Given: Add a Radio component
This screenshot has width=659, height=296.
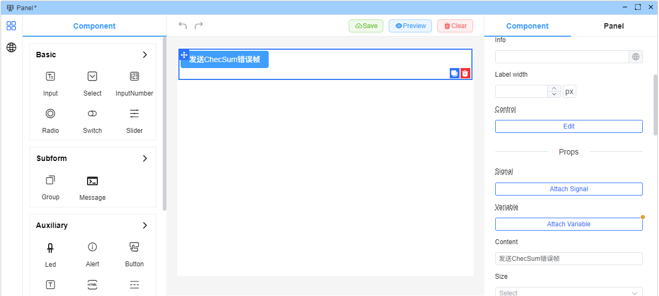Looking at the screenshot, I should click(x=50, y=114).
